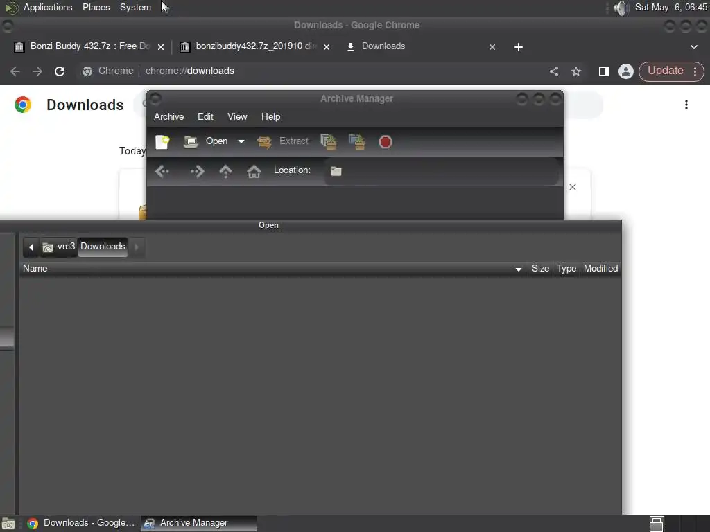Click the share icon in Chrome address bar
The width and height of the screenshot is (710, 532).
point(554,71)
